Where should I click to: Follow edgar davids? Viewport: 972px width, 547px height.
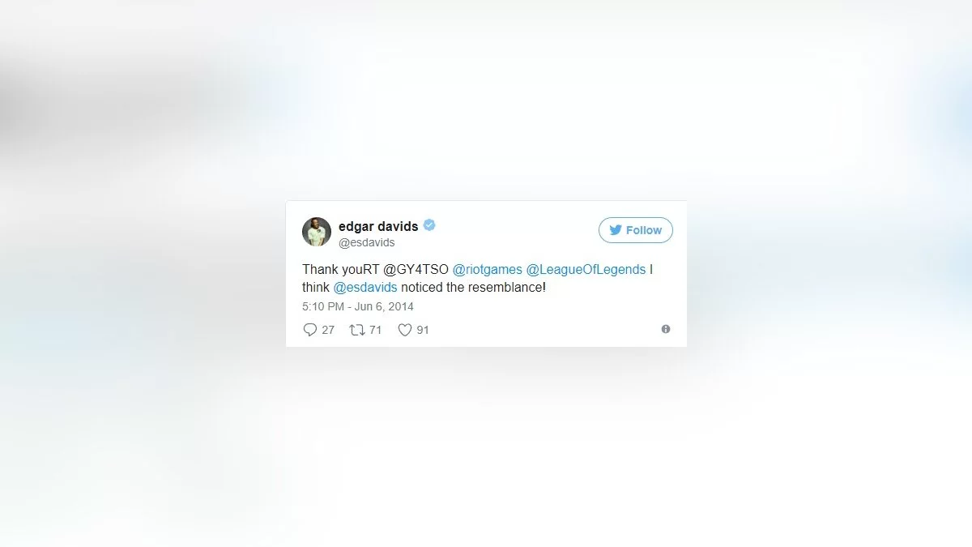(636, 230)
